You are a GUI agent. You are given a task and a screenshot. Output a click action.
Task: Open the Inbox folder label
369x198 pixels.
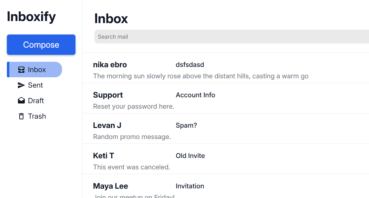pyautogui.click(x=37, y=70)
